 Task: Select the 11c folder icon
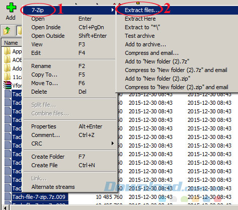coord(7,77)
